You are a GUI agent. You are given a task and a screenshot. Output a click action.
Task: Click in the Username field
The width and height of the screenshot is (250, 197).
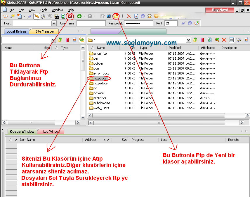point(91,23)
